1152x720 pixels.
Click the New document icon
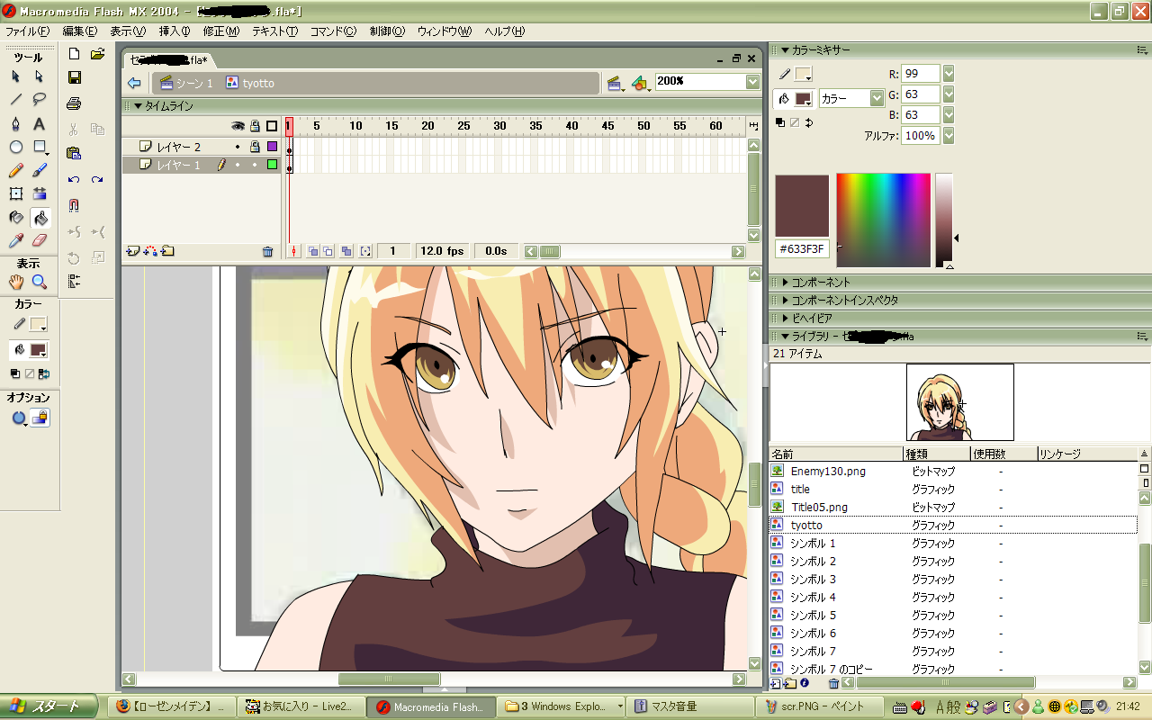click(x=75, y=54)
